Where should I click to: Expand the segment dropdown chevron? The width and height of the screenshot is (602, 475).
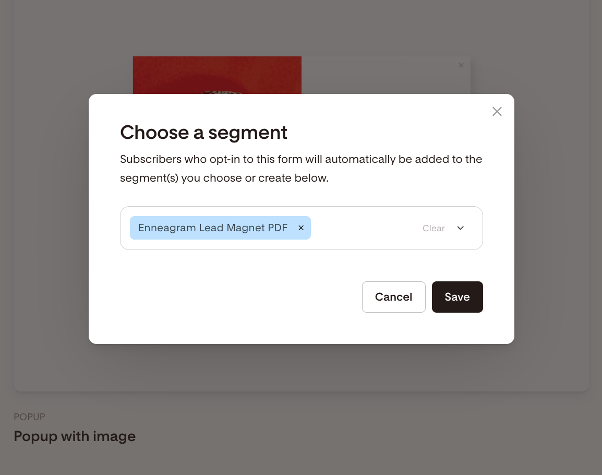point(461,228)
